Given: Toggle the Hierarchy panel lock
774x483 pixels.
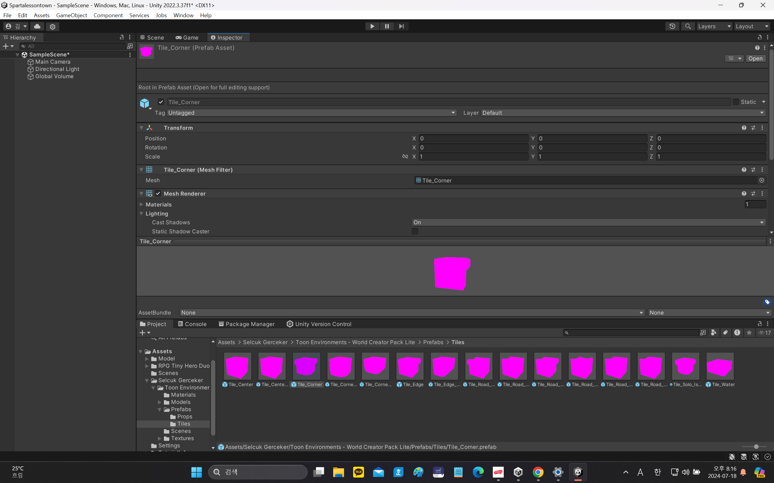Looking at the screenshot, I should click(x=122, y=37).
